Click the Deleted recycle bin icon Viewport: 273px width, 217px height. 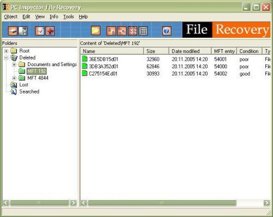click(14, 57)
